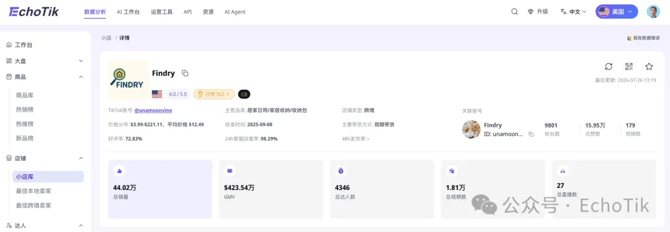670x232 pixels.
Task: Click the linked account hamster avatar
Action: [x=471, y=129]
